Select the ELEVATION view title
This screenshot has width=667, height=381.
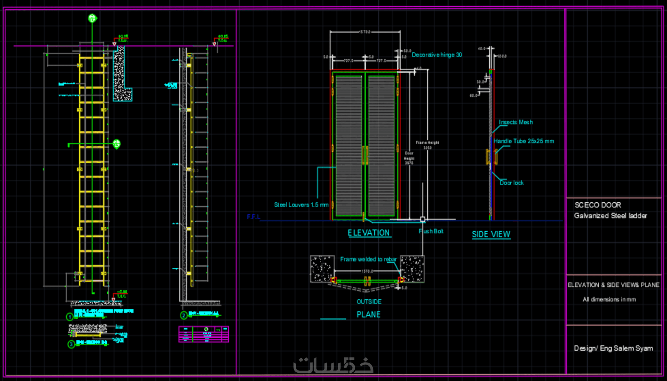(368, 233)
